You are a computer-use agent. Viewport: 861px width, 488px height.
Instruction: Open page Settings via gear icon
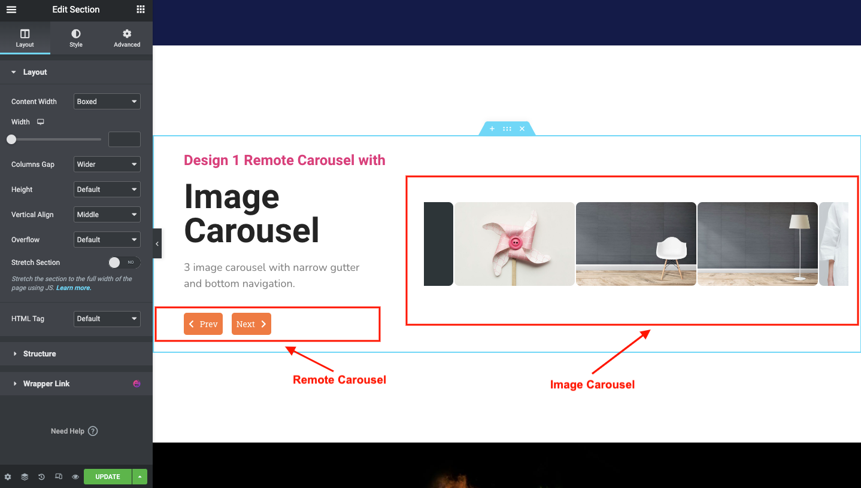pos(8,476)
